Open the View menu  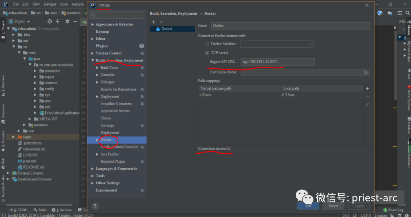[36, 4]
